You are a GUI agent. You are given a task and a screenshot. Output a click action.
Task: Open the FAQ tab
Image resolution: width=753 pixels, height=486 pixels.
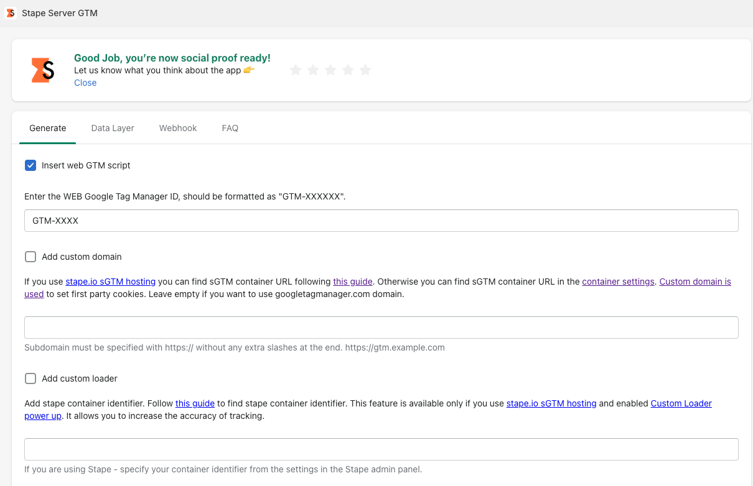(x=230, y=128)
